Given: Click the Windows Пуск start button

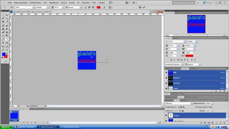Looking at the screenshot, I should click(6, 127).
